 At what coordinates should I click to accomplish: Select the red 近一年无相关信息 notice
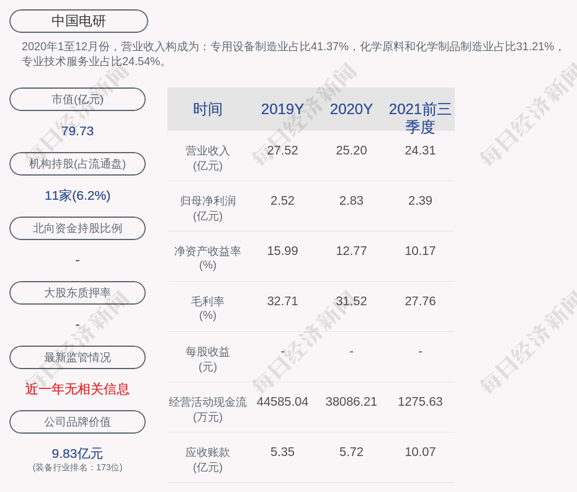point(78,389)
